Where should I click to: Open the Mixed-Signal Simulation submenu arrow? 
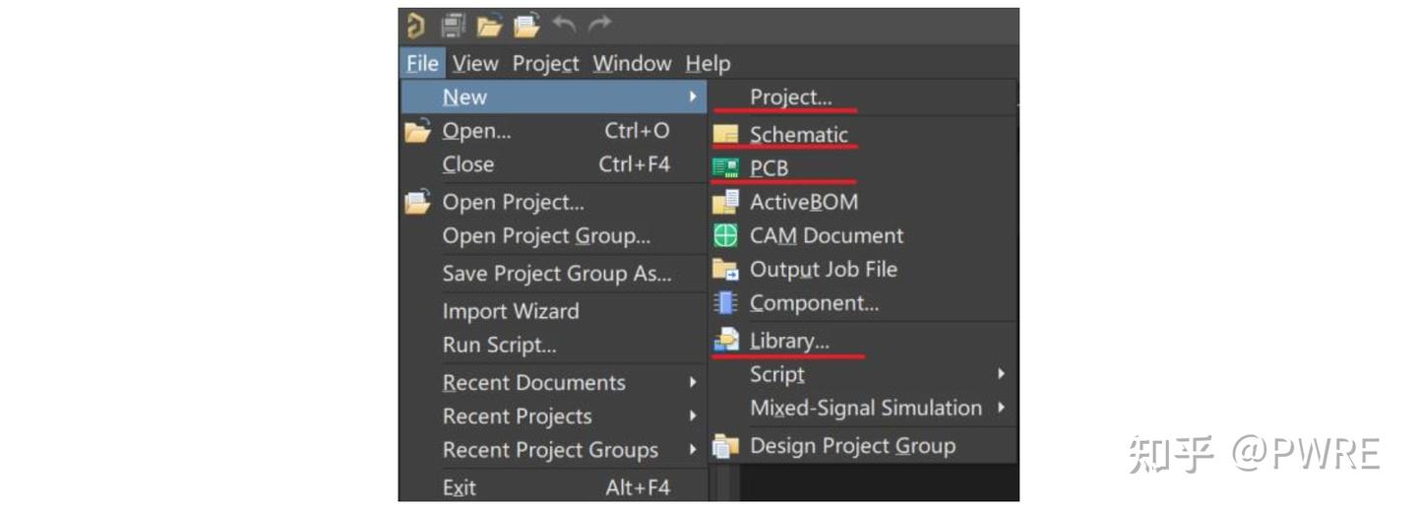tap(1001, 408)
